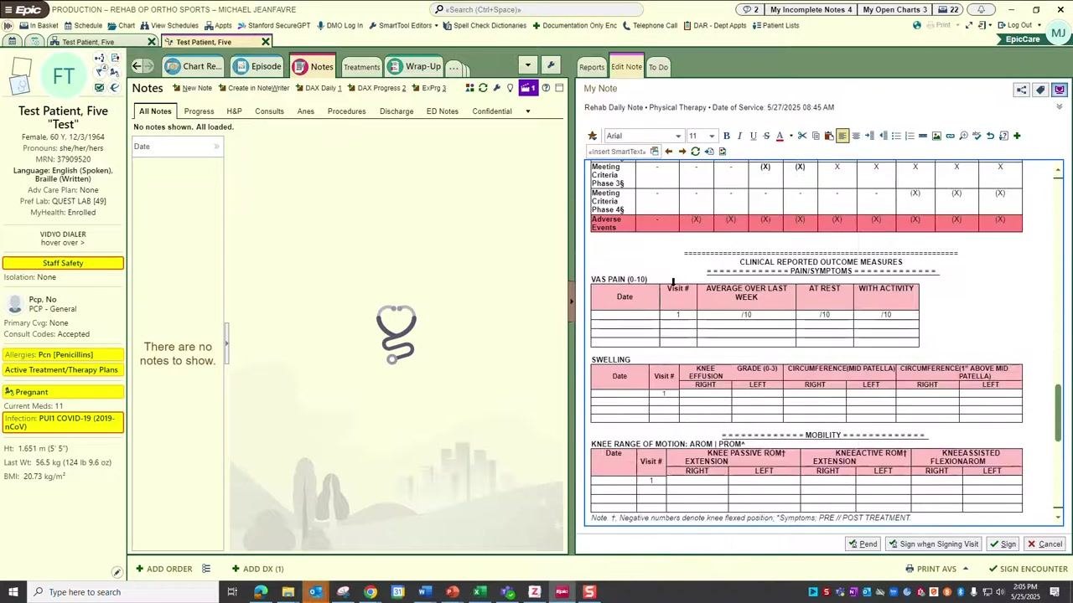Click the insert link chain icon
The image size is (1073, 603).
tap(950, 136)
